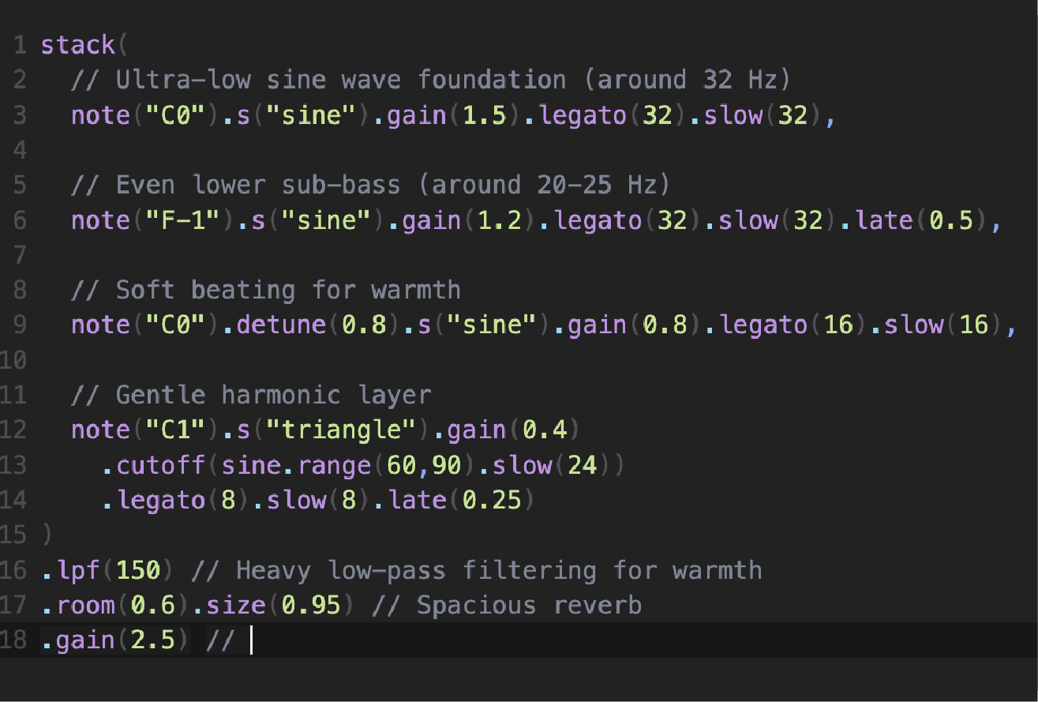Click the size value 0.95
Viewport: 1038px width, 702px height.
point(313,606)
